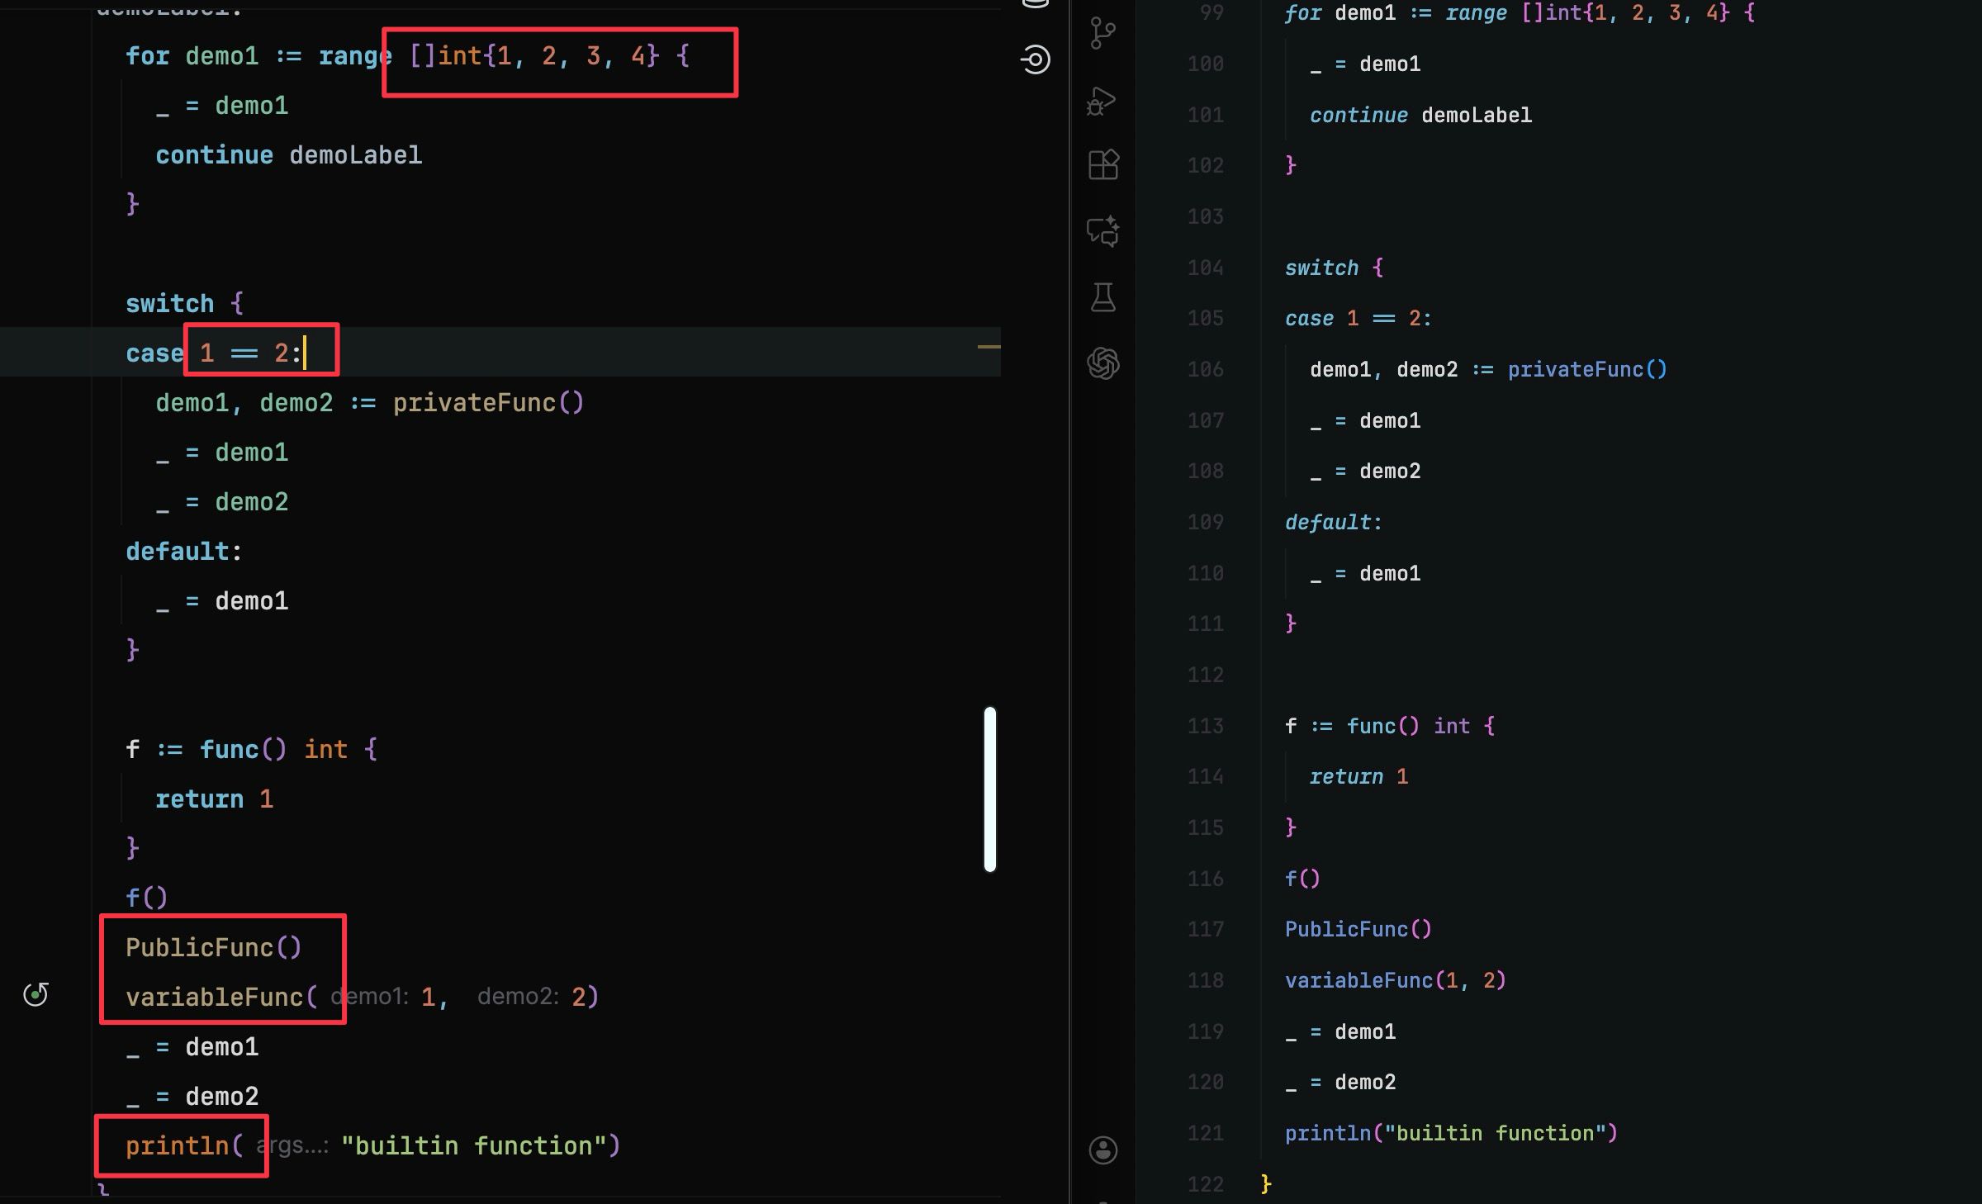Click line number 105 in VS Code gutter
1982x1204 pixels.
point(1206,319)
